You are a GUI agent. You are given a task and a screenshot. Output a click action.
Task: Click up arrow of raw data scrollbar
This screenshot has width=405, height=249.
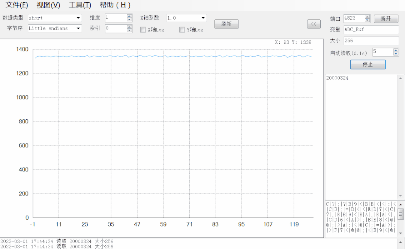pos(400,204)
